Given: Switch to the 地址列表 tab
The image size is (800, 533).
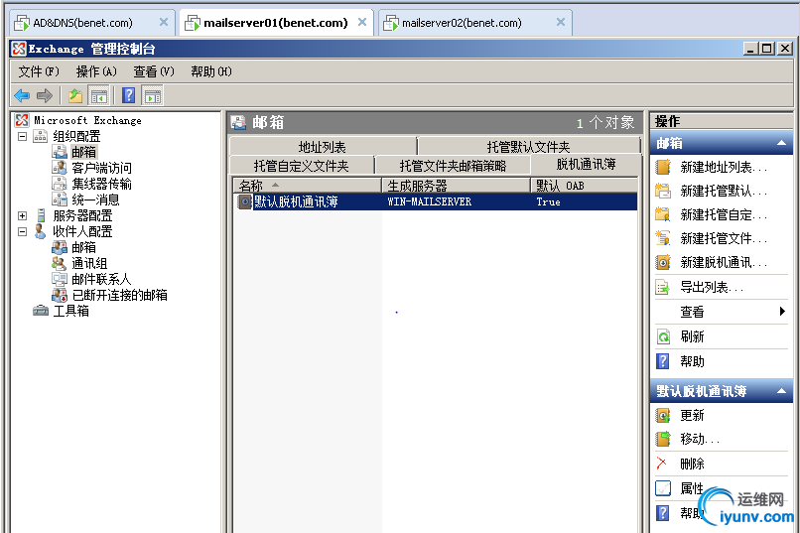Looking at the screenshot, I should pyautogui.click(x=323, y=147).
